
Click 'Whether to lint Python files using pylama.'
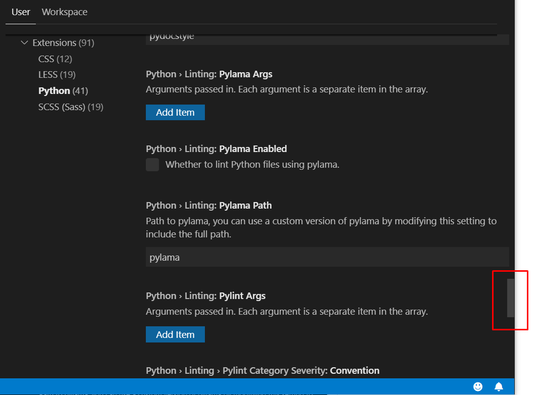tap(252, 165)
